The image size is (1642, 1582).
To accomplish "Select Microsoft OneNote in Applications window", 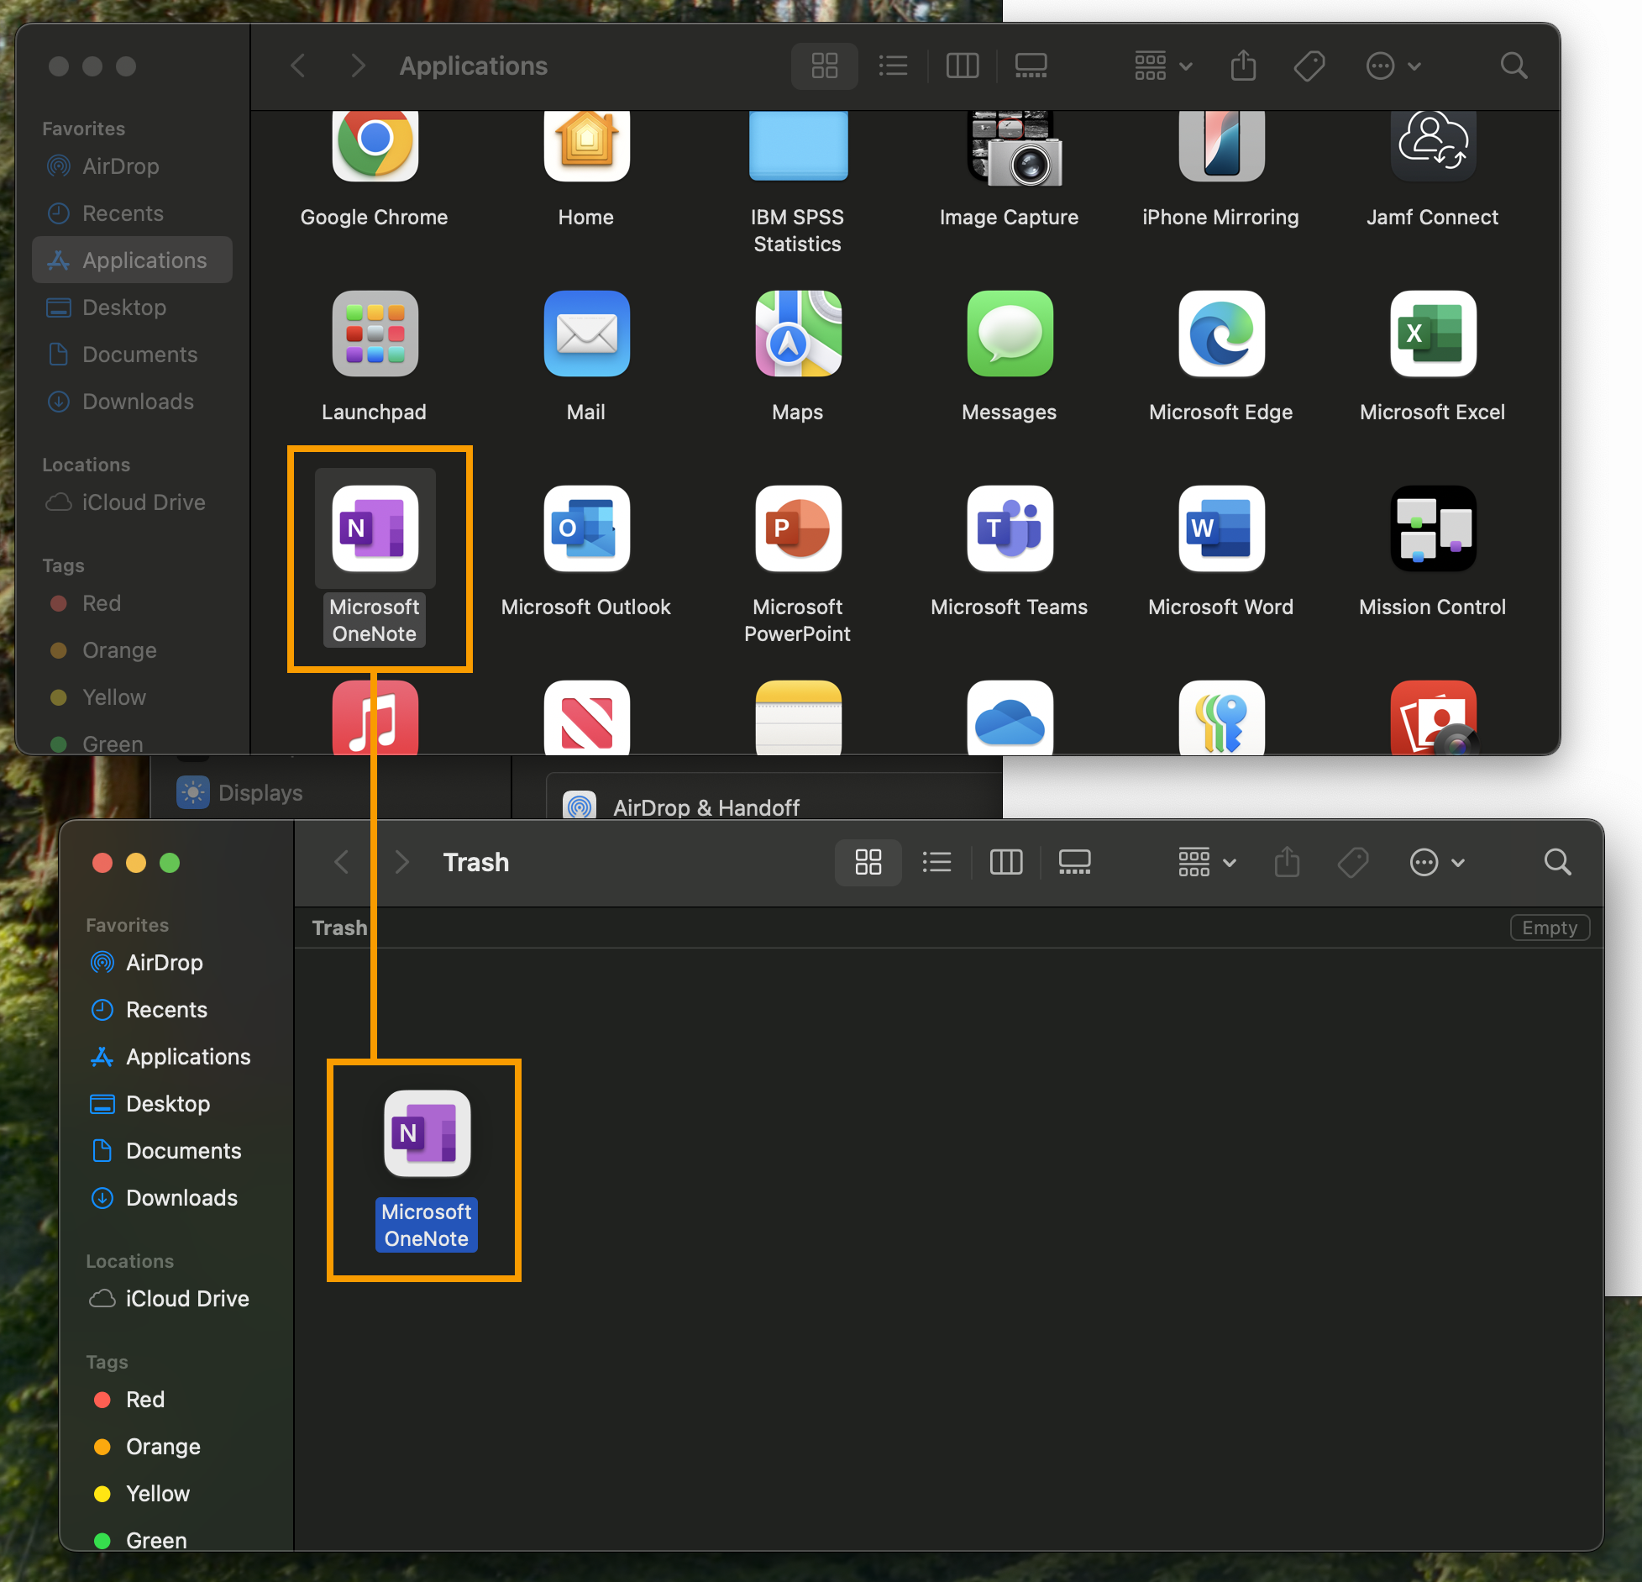I will pos(375,529).
